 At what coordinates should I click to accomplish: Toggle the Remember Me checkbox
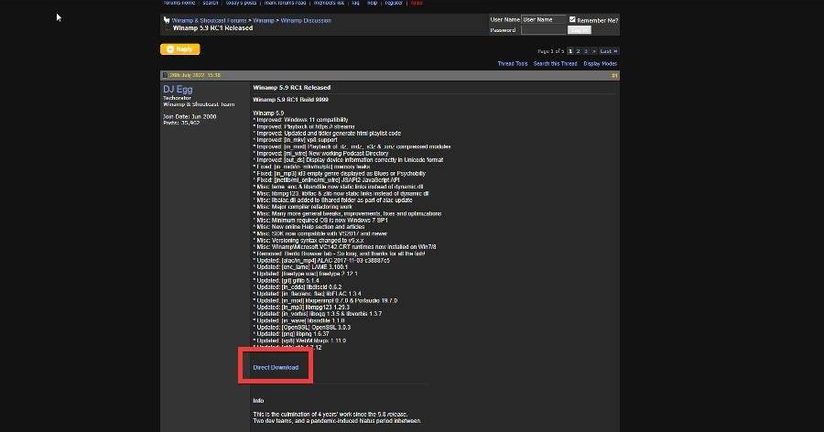click(572, 19)
